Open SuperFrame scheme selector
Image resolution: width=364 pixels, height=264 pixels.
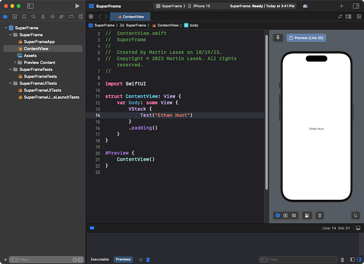(170, 6)
